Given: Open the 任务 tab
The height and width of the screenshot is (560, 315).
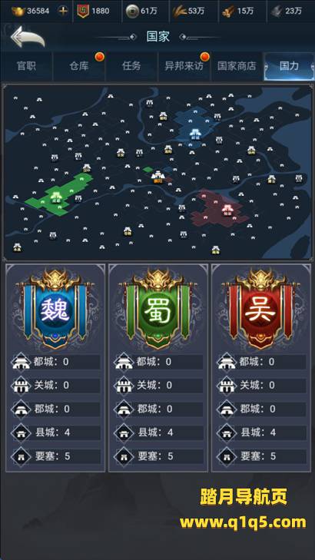Looking at the screenshot, I should pyautogui.click(x=131, y=66).
